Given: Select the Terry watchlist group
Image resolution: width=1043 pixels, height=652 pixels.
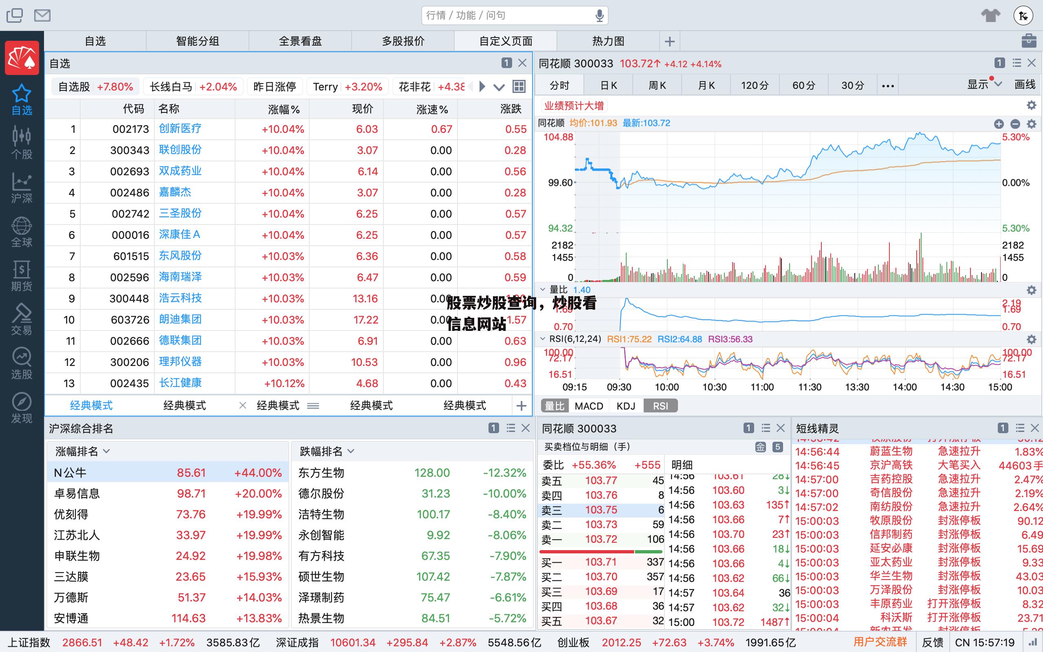Looking at the screenshot, I should [348, 87].
